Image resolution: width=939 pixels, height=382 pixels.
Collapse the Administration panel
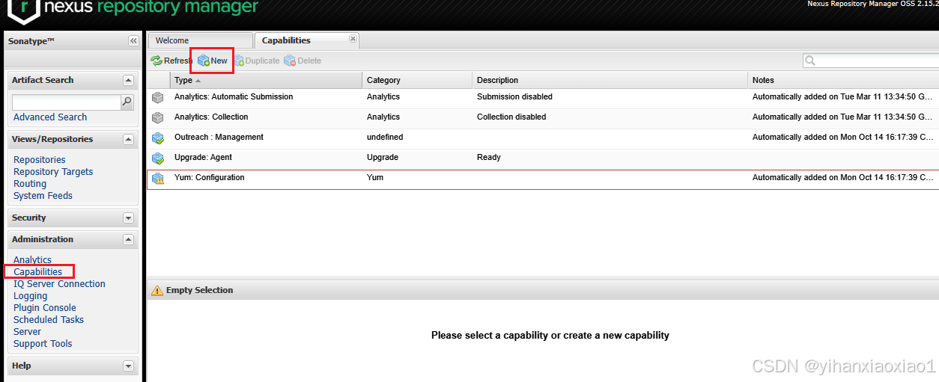click(128, 239)
